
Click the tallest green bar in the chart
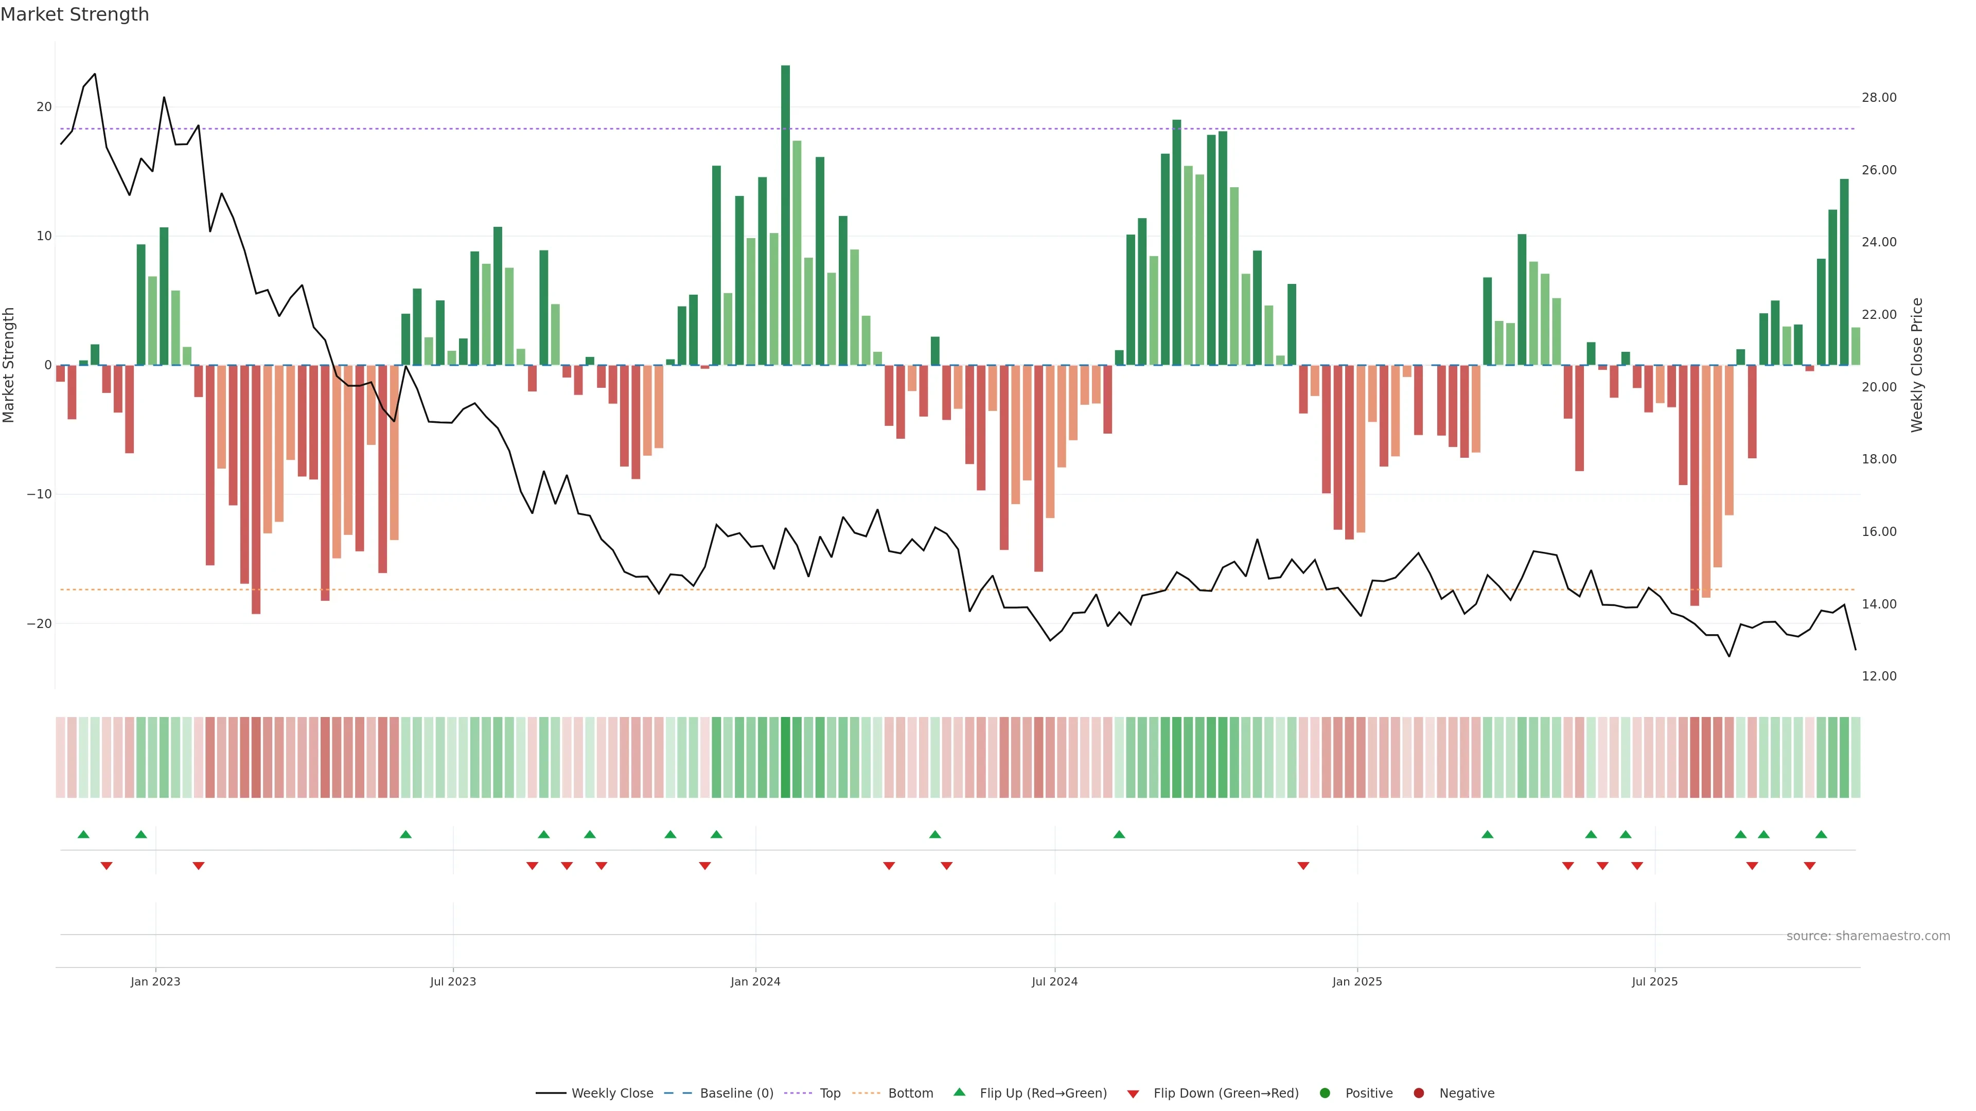(x=785, y=214)
